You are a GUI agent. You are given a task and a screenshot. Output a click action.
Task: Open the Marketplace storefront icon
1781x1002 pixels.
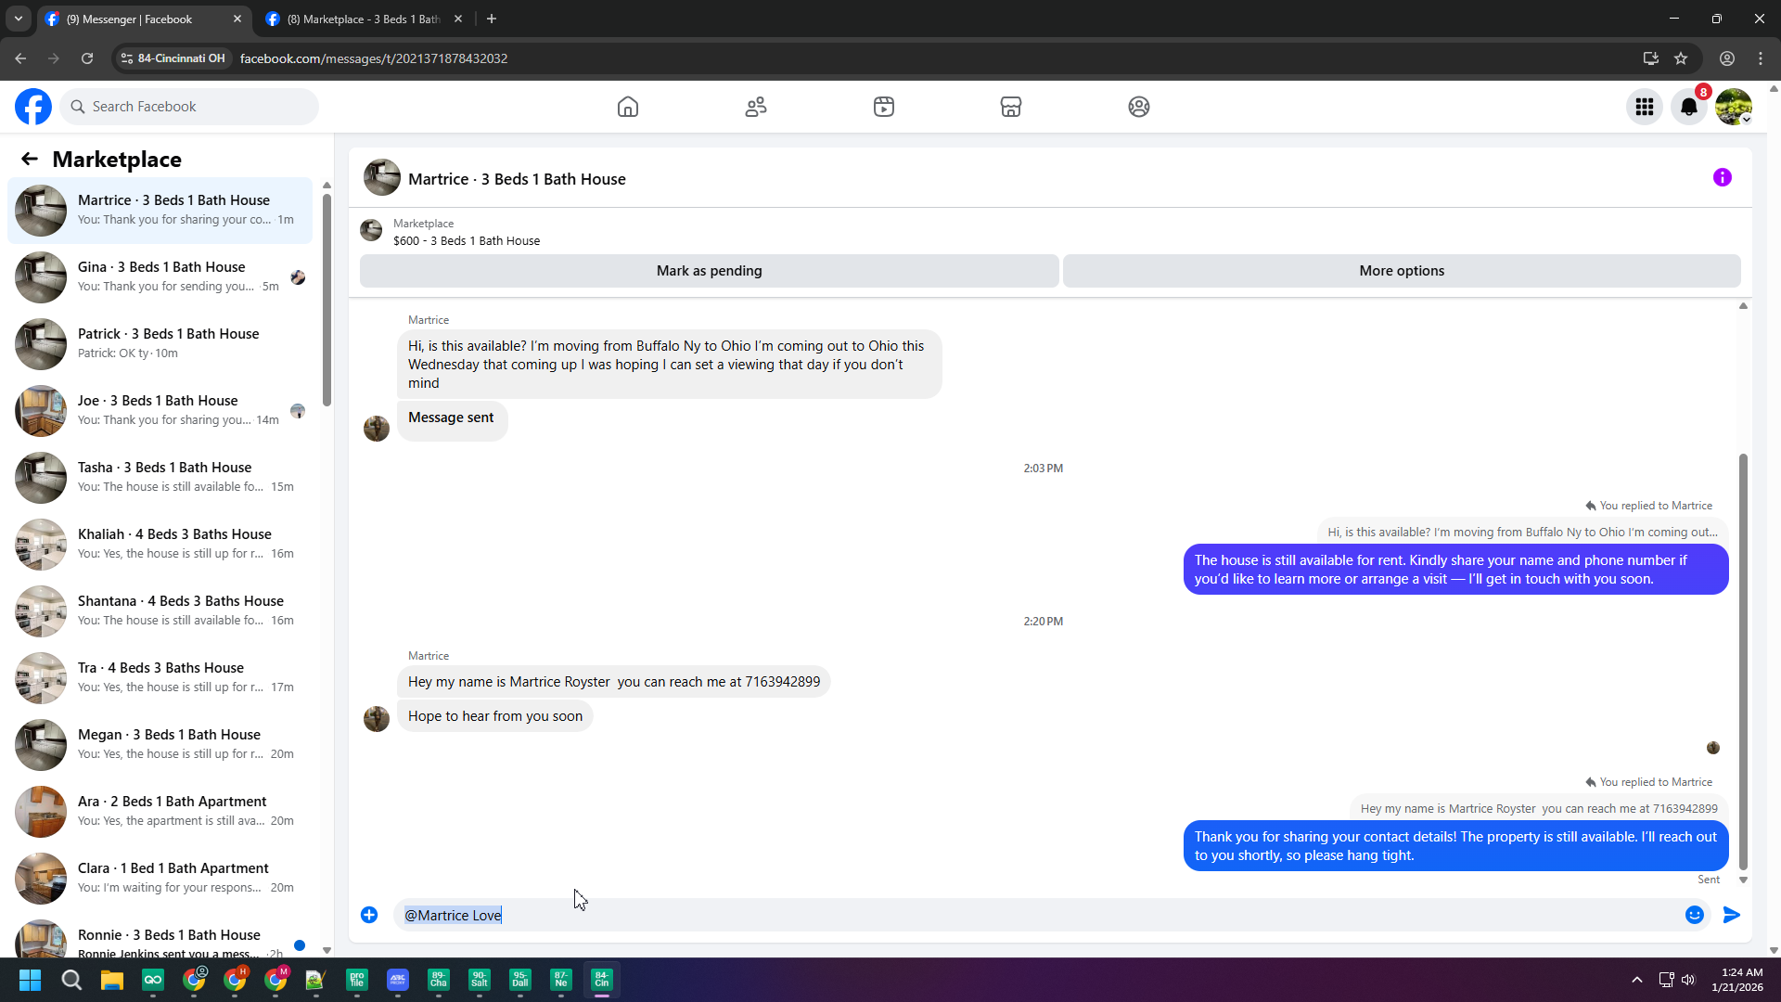point(1011,107)
